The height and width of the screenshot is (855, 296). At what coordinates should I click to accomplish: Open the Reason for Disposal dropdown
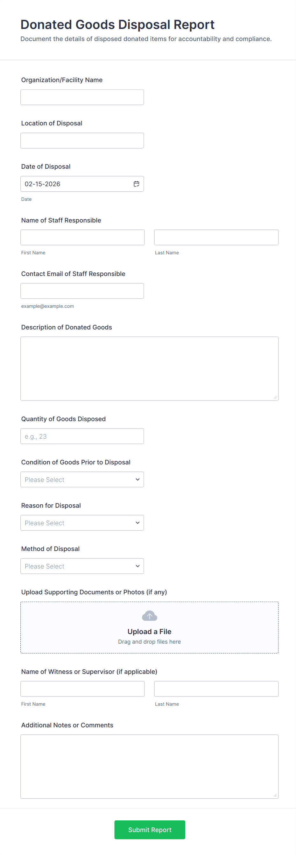tap(82, 523)
